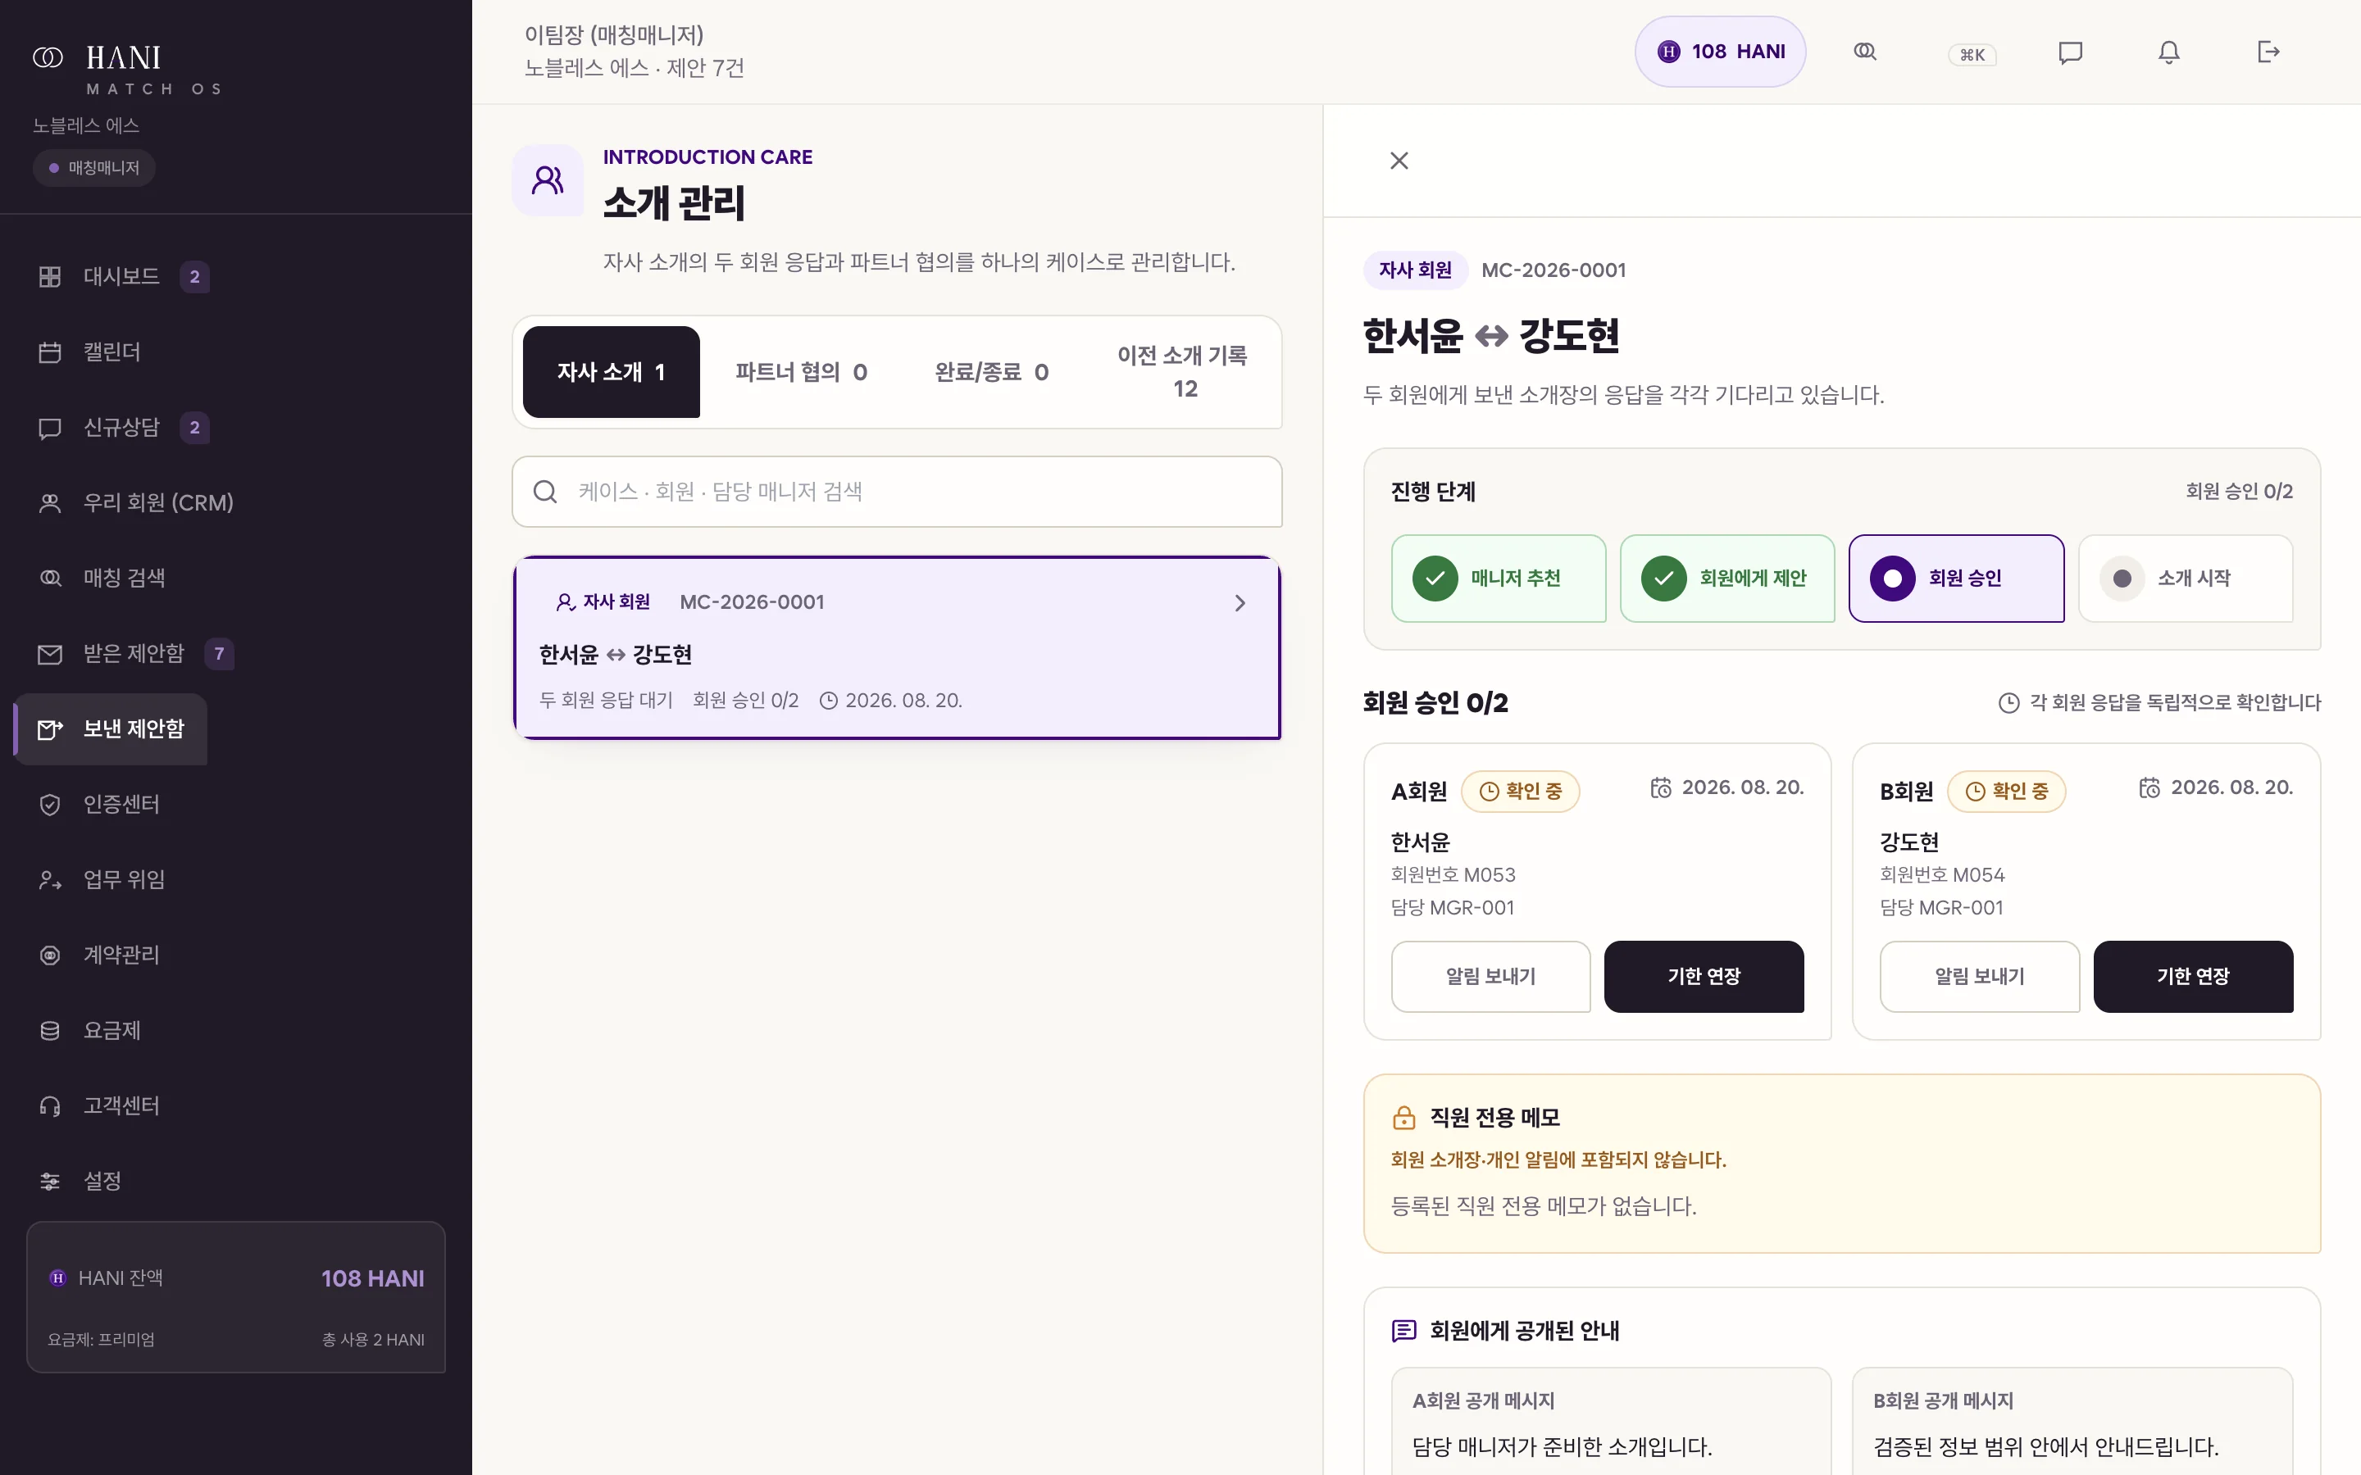Open 고객센터 in sidebar
The height and width of the screenshot is (1475, 2361).
pos(98,1105)
